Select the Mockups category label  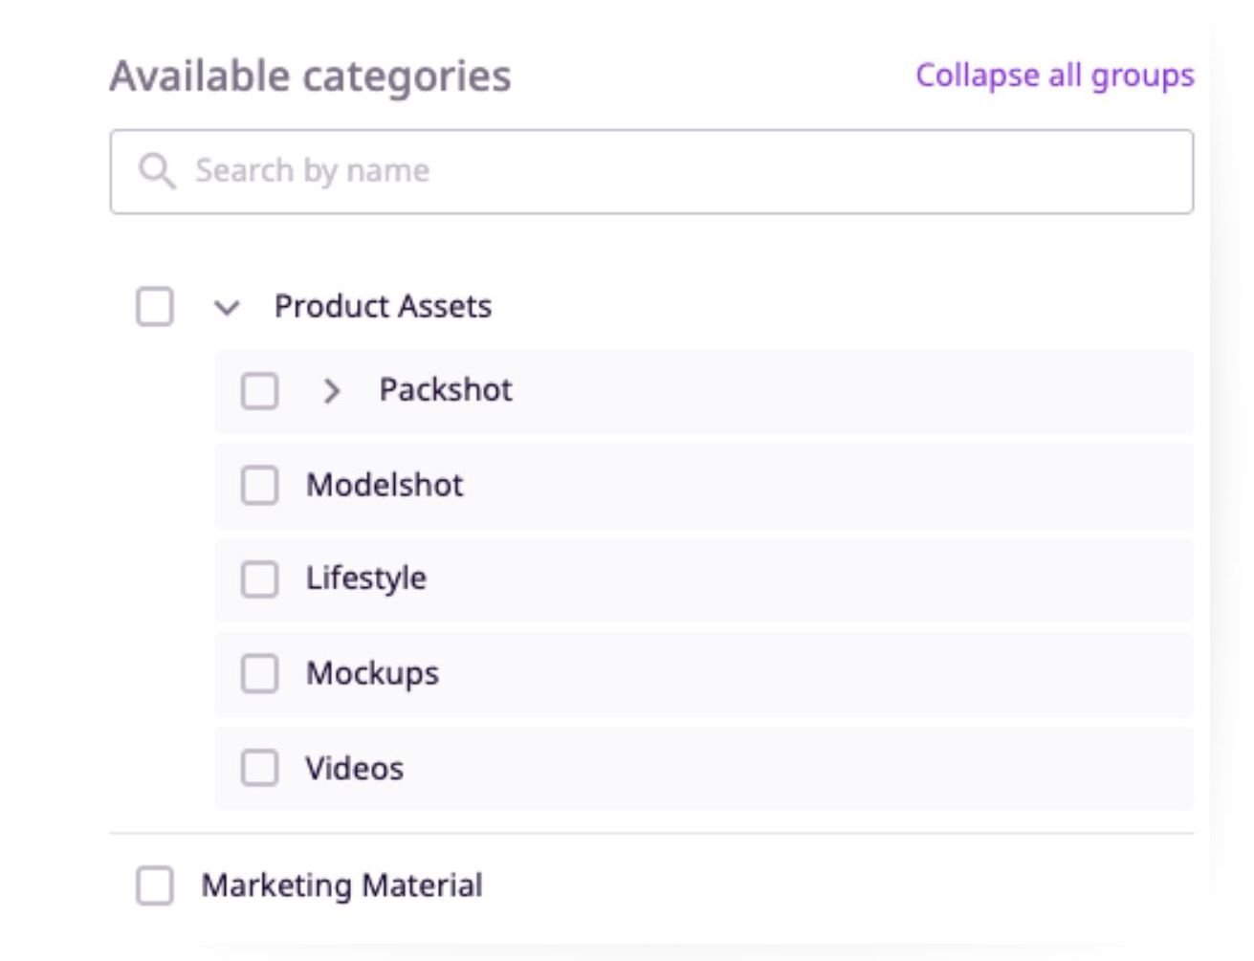coord(372,672)
